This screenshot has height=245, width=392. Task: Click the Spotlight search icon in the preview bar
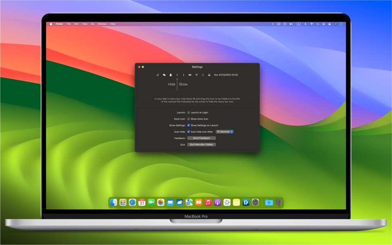203,75
